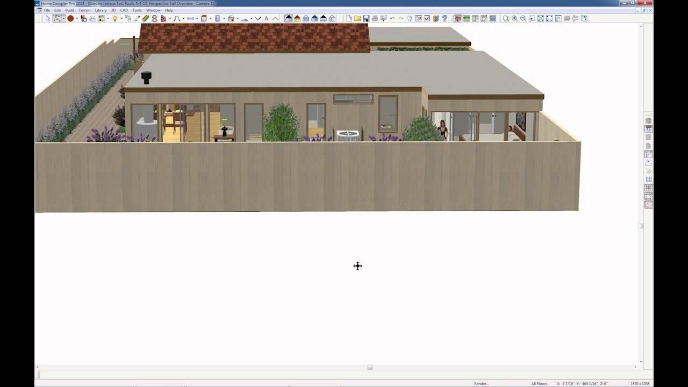Redo the last undone action
Viewport: 688px width, 387px height.
click(401, 18)
